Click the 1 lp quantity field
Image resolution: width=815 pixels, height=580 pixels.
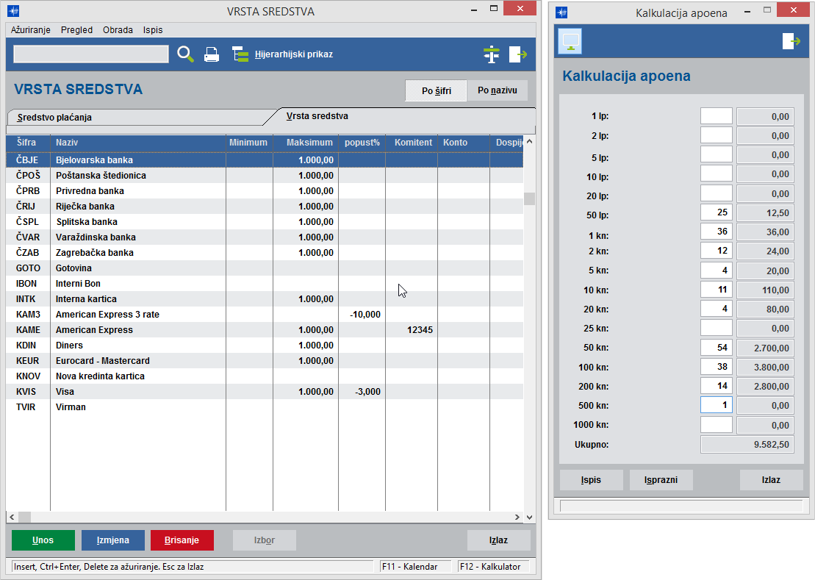(717, 116)
